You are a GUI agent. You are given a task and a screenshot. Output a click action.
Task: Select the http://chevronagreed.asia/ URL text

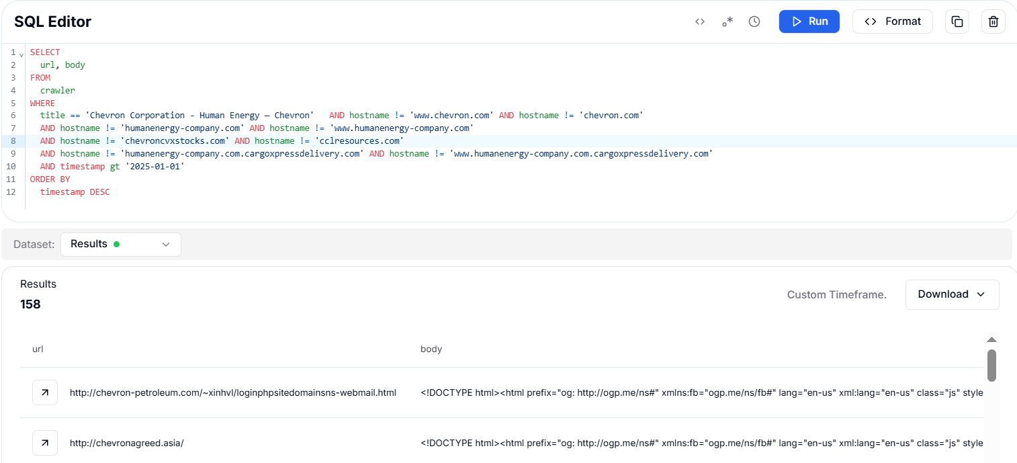point(127,443)
